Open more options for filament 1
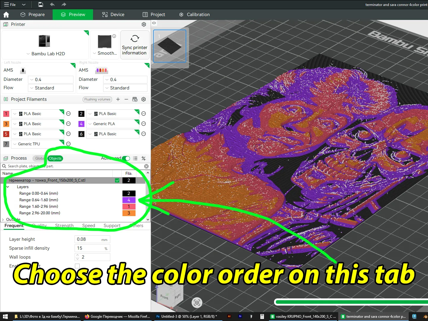The image size is (428, 321). (x=68, y=114)
